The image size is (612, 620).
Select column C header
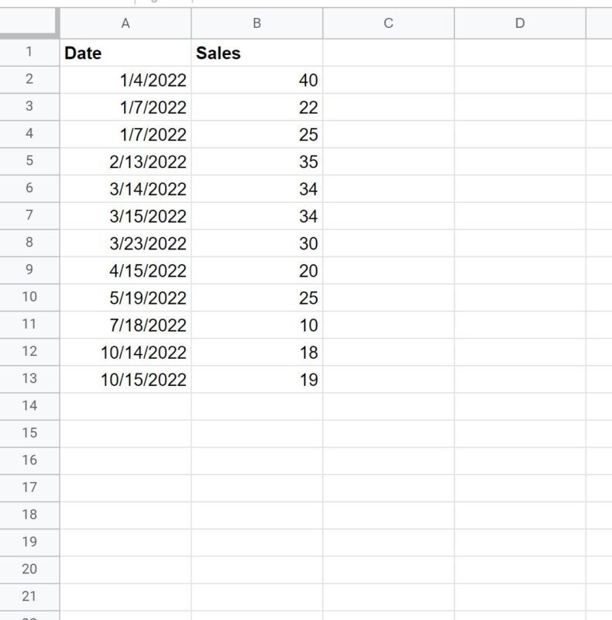(388, 23)
